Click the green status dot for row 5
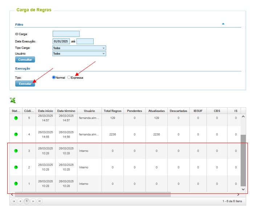This screenshot has width=258, height=209. coord(16,118)
